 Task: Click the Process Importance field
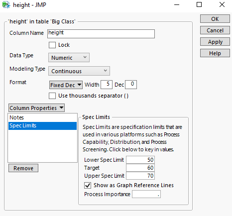coord(146,194)
